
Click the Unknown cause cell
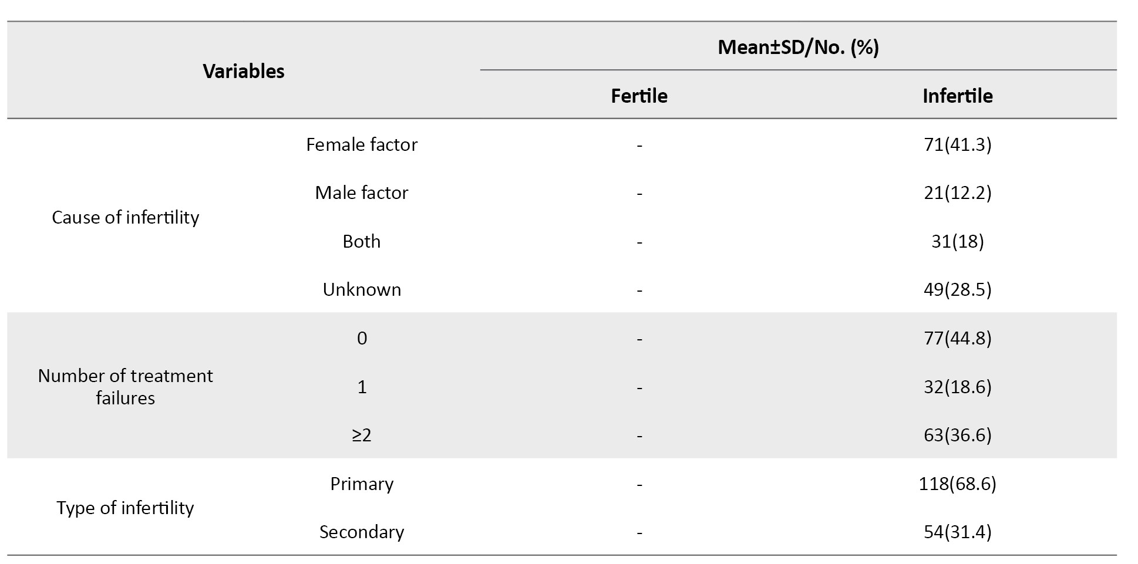pos(362,289)
